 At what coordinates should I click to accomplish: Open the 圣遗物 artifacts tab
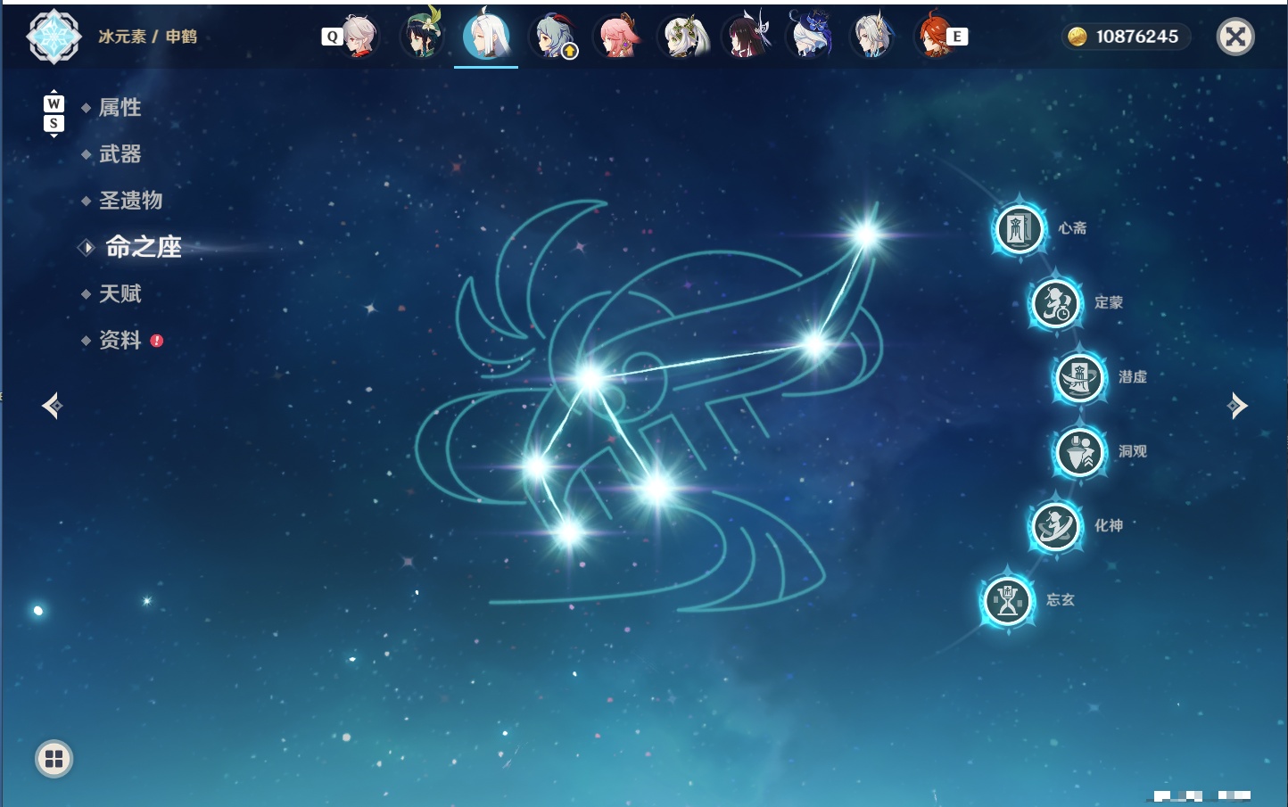130,201
